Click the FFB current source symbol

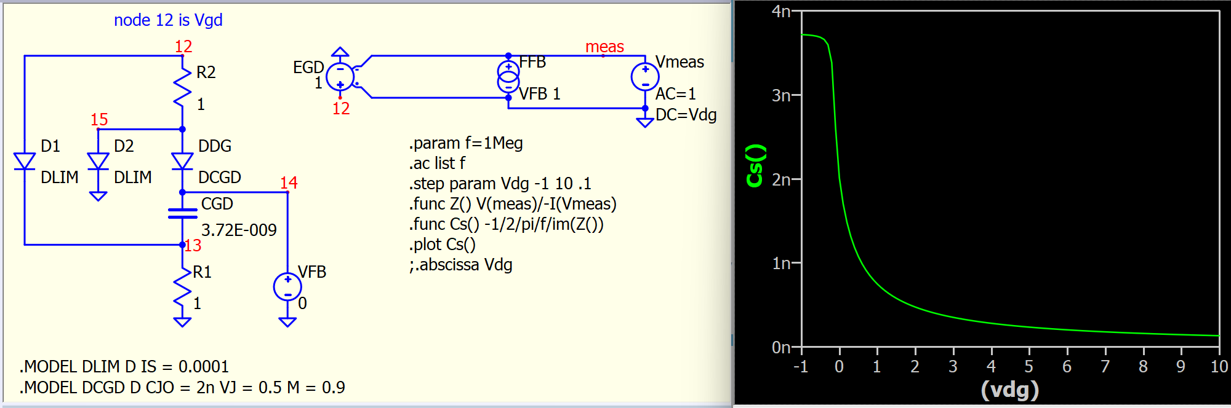(x=508, y=77)
